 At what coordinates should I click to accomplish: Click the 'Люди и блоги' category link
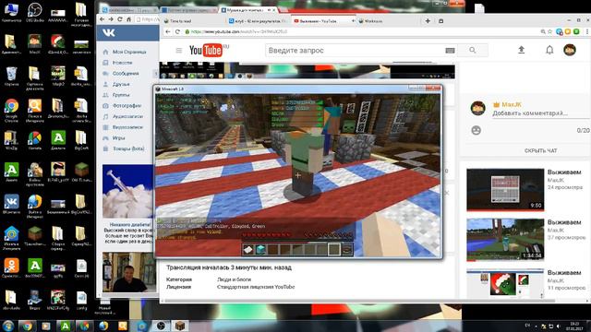234,279
